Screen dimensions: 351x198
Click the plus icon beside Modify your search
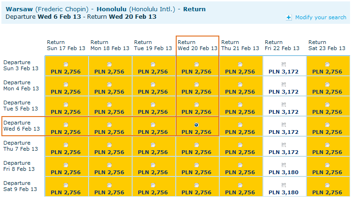(x=289, y=18)
